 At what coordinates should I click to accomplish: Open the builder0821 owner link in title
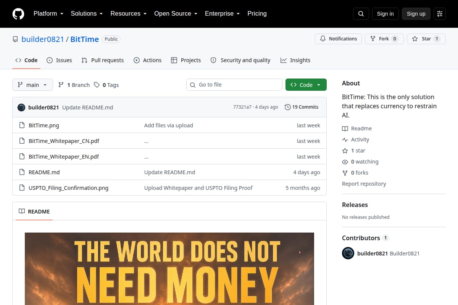[43, 39]
